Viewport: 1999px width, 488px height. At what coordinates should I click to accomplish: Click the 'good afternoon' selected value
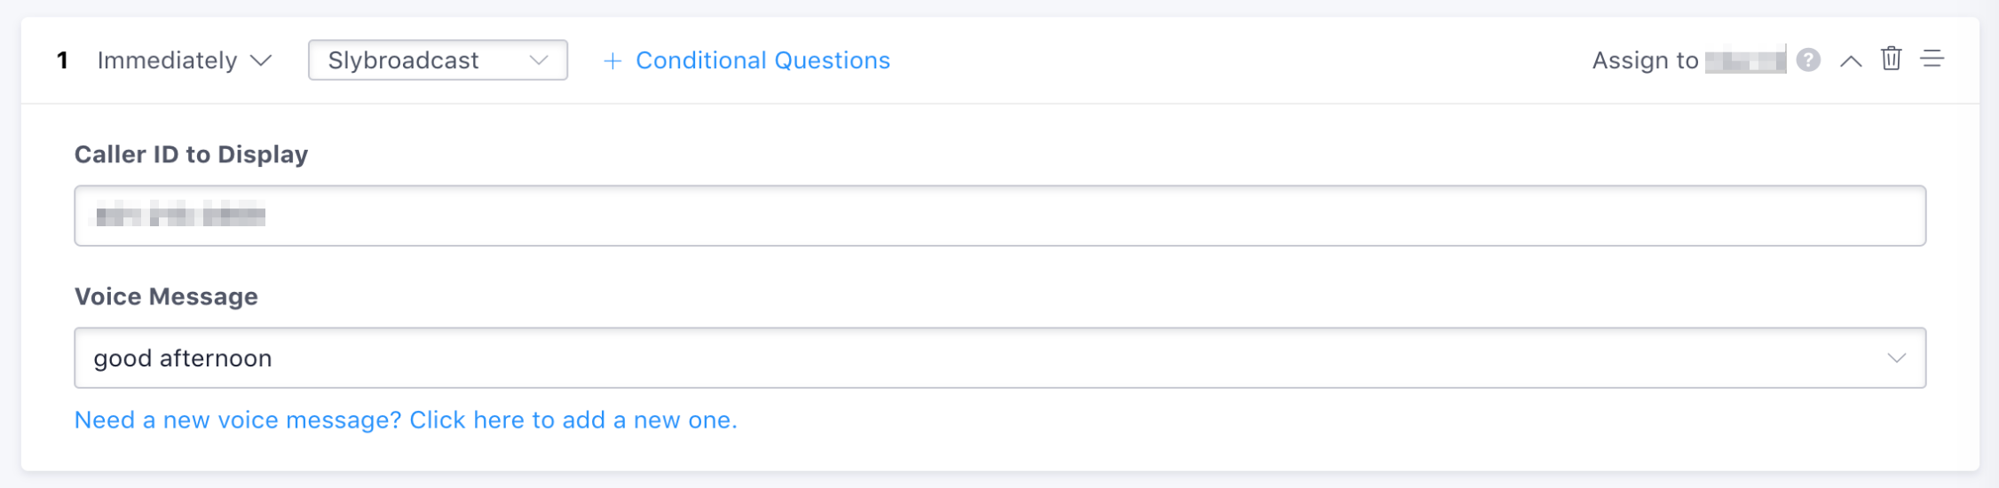pyautogui.click(x=183, y=358)
